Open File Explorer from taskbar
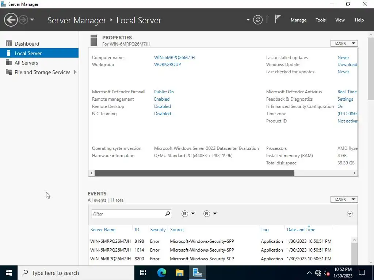 point(180,273)
